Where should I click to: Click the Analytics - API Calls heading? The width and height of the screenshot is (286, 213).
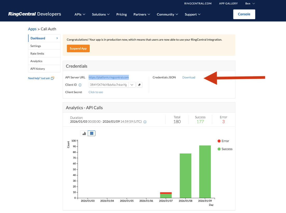(84, 108)
